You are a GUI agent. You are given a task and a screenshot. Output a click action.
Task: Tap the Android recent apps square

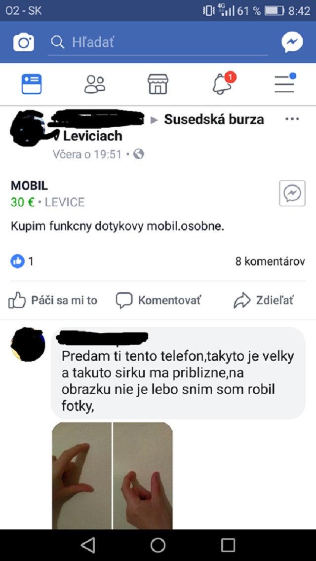pos(228,545)
